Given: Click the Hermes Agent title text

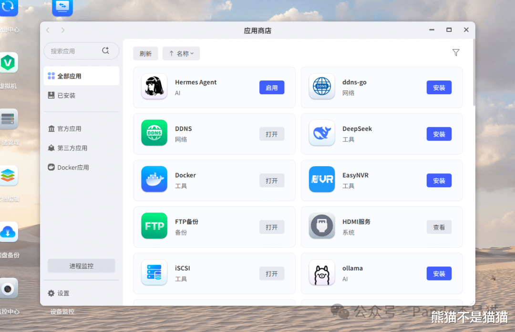Looking at the screenshot, I should click(x=196, y=82).
